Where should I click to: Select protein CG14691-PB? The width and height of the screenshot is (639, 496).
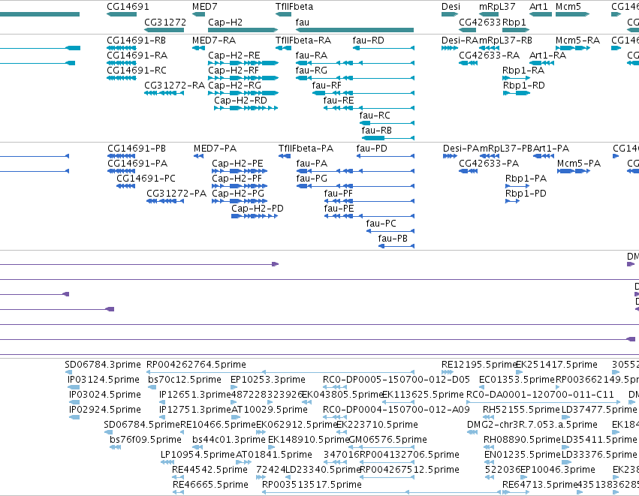pos(122,156)
